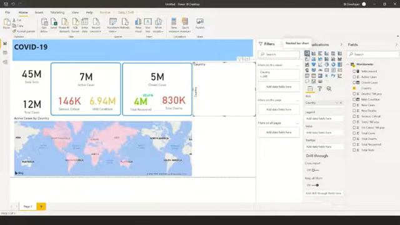Click Refresh in the Queries group
400x225 pixels.
click(x=125, y=24)
